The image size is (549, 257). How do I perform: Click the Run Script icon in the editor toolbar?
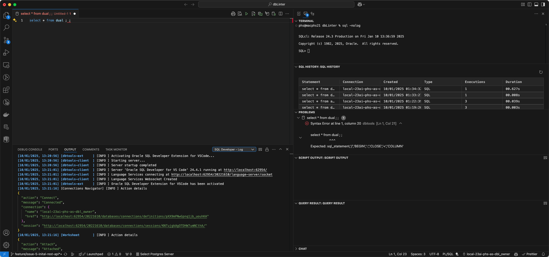[253, 14]
